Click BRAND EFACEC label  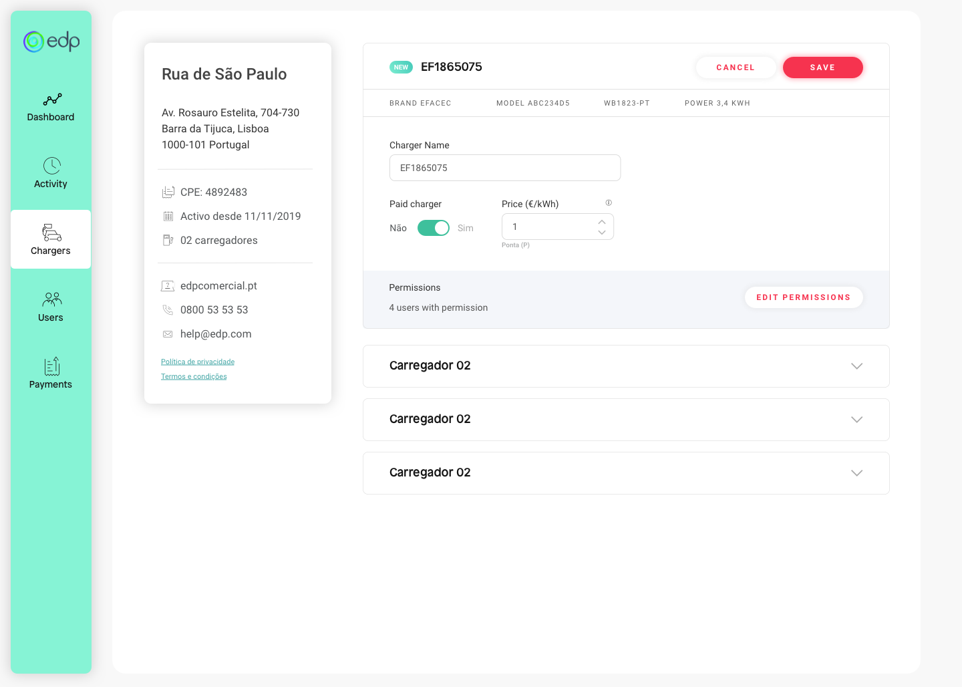pyautogui.click(x=420, y=103)
